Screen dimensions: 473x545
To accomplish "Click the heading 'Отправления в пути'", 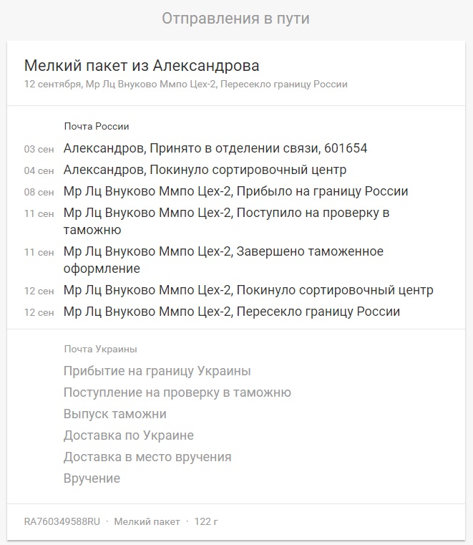I will pyautogui.click(x=236, y=19).
